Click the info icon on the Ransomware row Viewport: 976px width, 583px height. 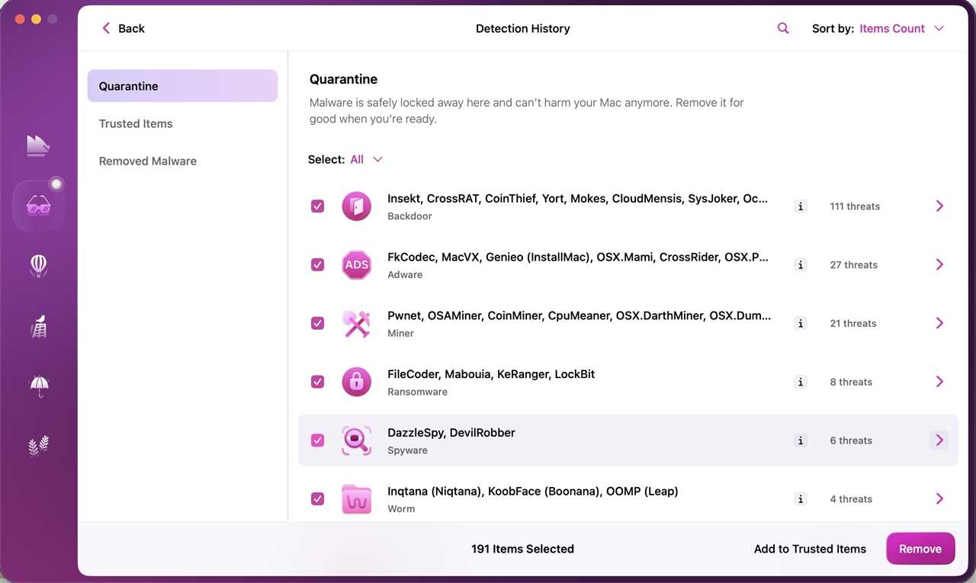tap(800, 382)
